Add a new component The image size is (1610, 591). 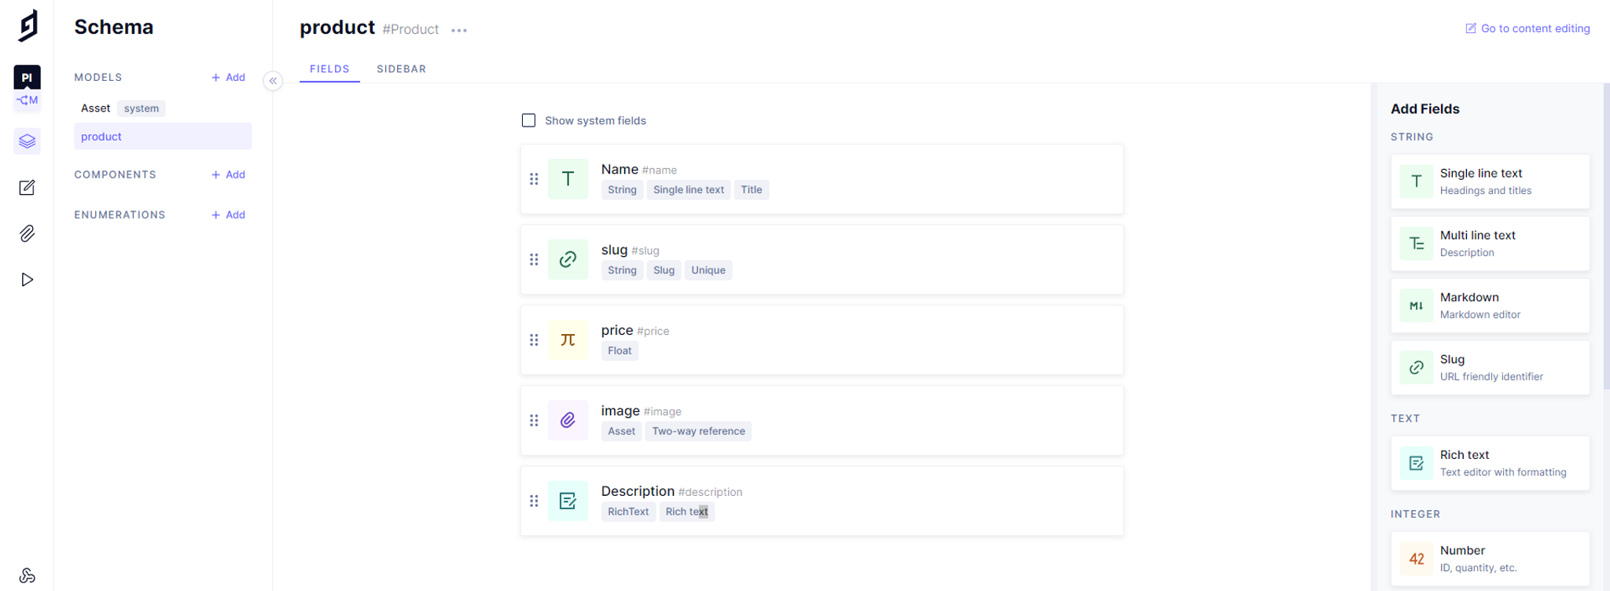(x=228, y=174)
